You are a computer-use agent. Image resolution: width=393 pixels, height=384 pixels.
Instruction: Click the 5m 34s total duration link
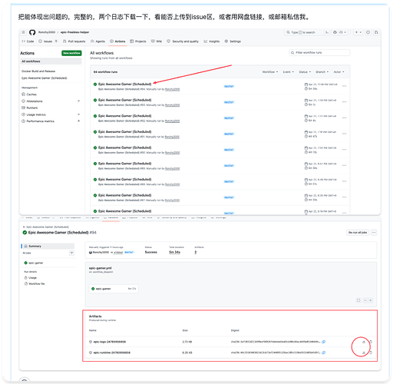[174, 252]
